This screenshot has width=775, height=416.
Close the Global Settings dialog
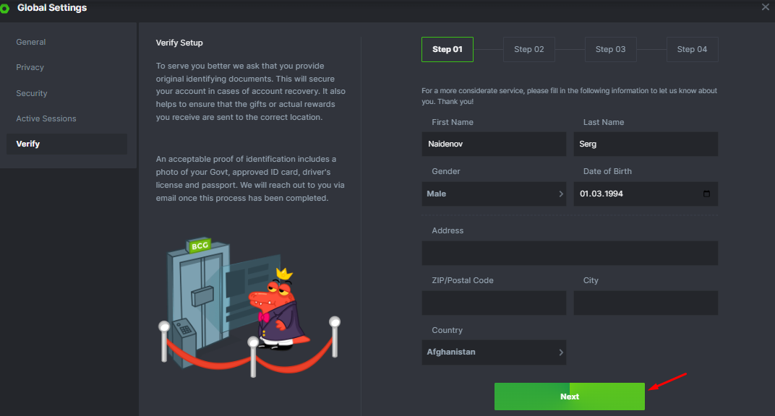(x=765, y=7)
